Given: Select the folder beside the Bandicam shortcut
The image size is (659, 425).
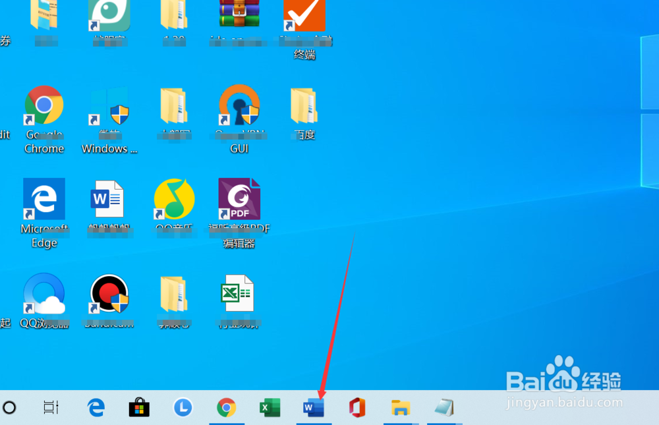Looking at the screenshot, I should (x=173, y=295).
